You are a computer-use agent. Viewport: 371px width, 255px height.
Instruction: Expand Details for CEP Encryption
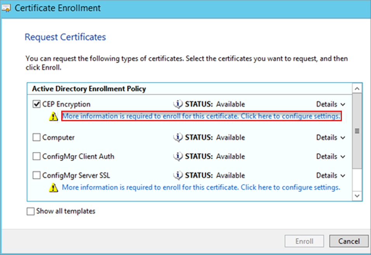click(330, 104)
